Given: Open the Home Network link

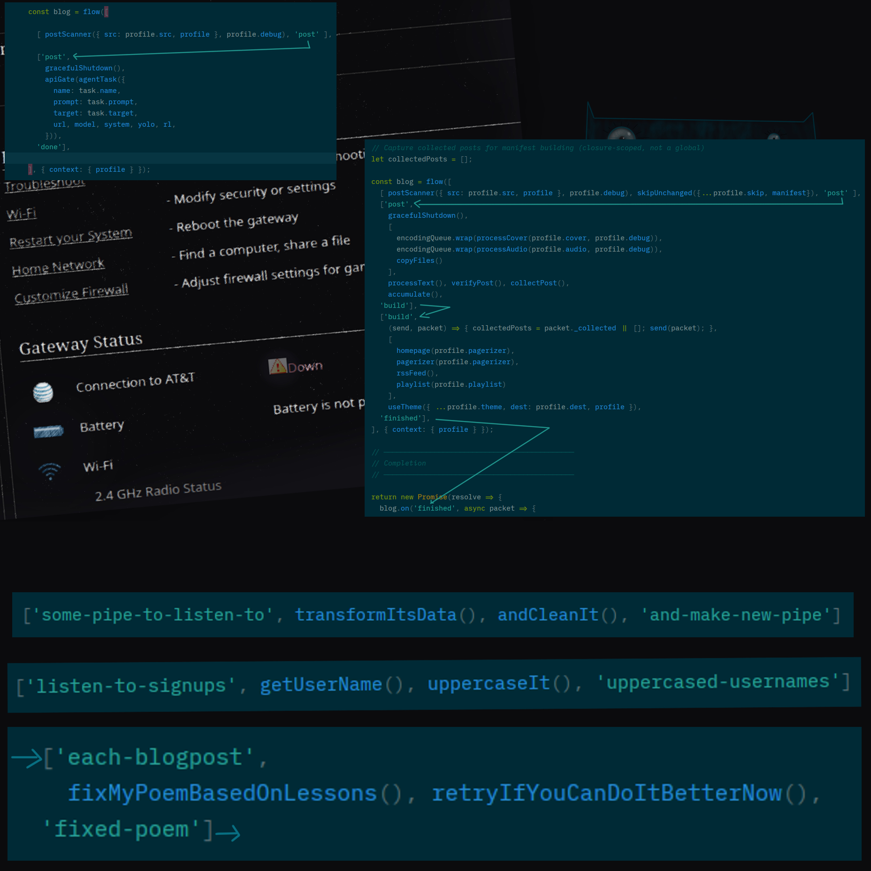Looking at the screenshot, I should [x=58, y=267].
